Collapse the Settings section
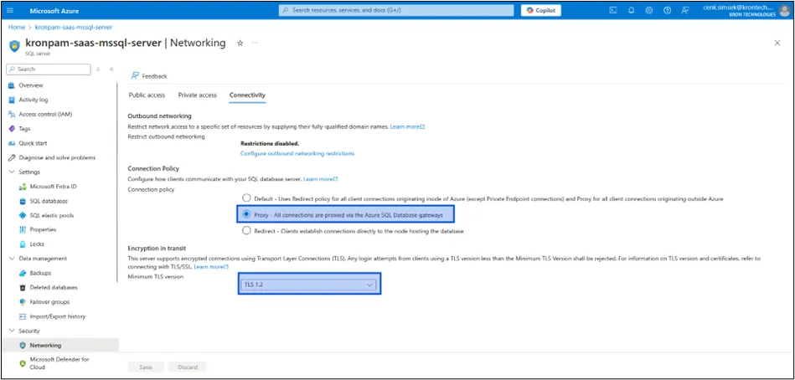Viewport: 795px width, 380px height. click(12, 172)
